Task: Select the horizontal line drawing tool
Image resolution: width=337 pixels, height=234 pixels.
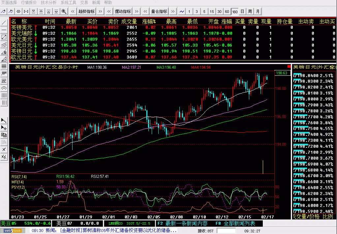Action: 4,30
